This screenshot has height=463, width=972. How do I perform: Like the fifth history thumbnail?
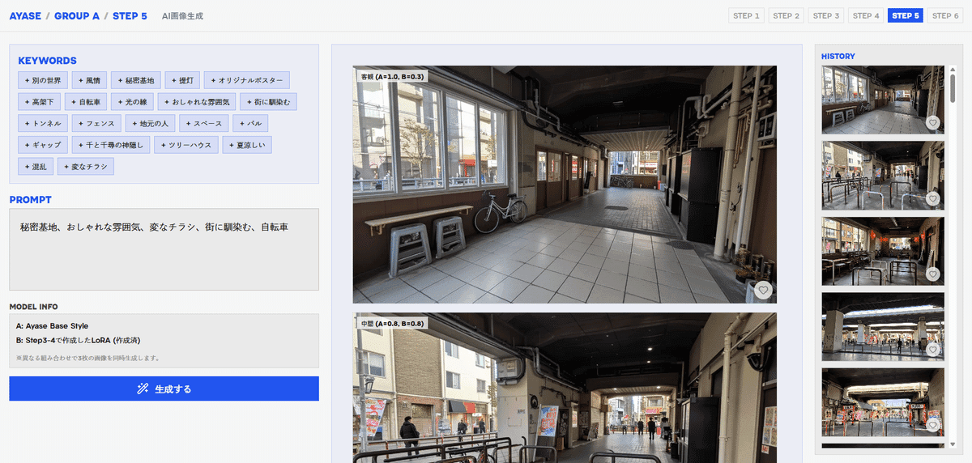click(x=932, y=425)
